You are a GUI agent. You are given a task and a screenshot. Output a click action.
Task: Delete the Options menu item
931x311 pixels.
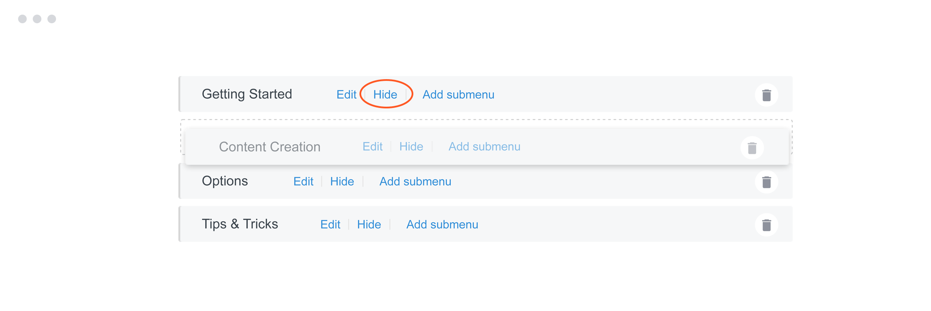pyautogui.click(x=766, y=182)
